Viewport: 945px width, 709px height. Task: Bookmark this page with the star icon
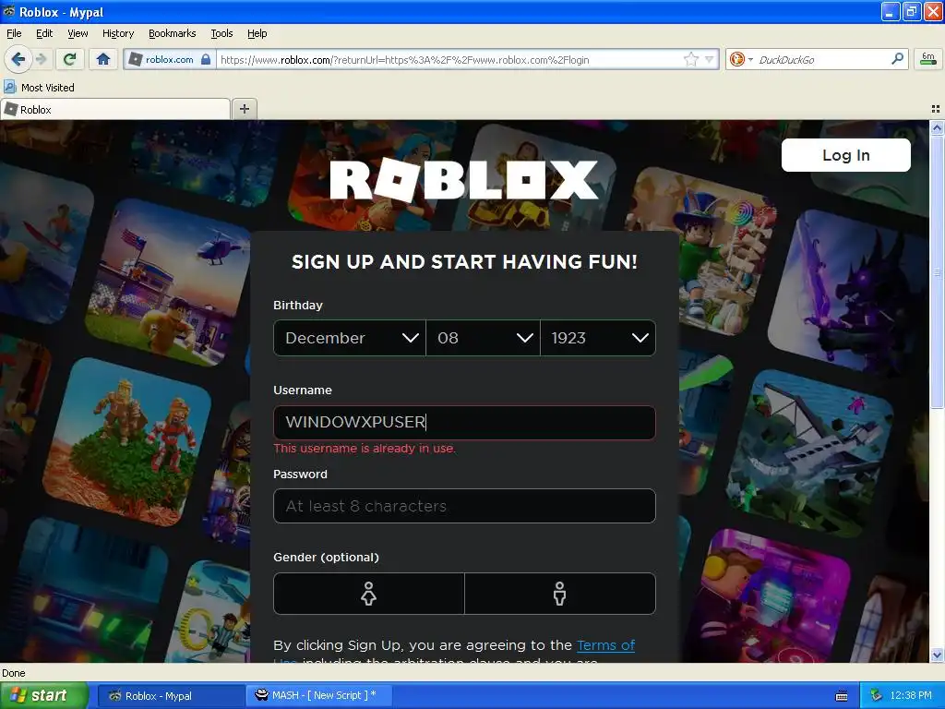click(x=690, y=59)
